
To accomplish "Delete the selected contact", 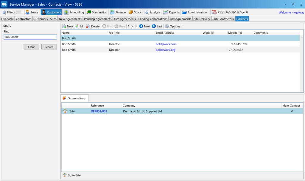I will pyautogui.click(x=93, y=26).
